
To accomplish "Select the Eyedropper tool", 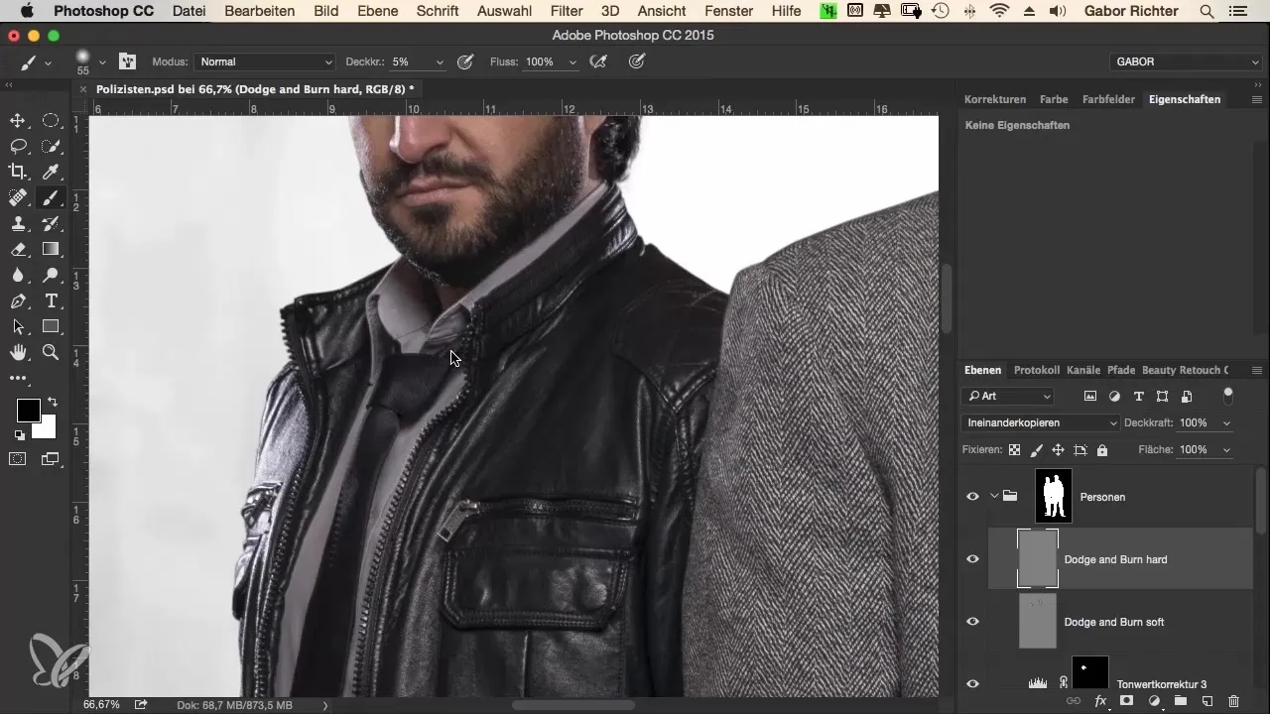I will [x=51, y=173].
